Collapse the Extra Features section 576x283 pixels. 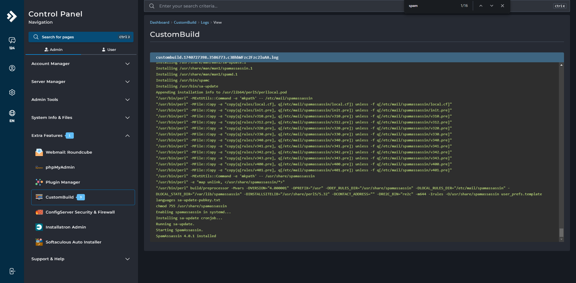(81, 136)
